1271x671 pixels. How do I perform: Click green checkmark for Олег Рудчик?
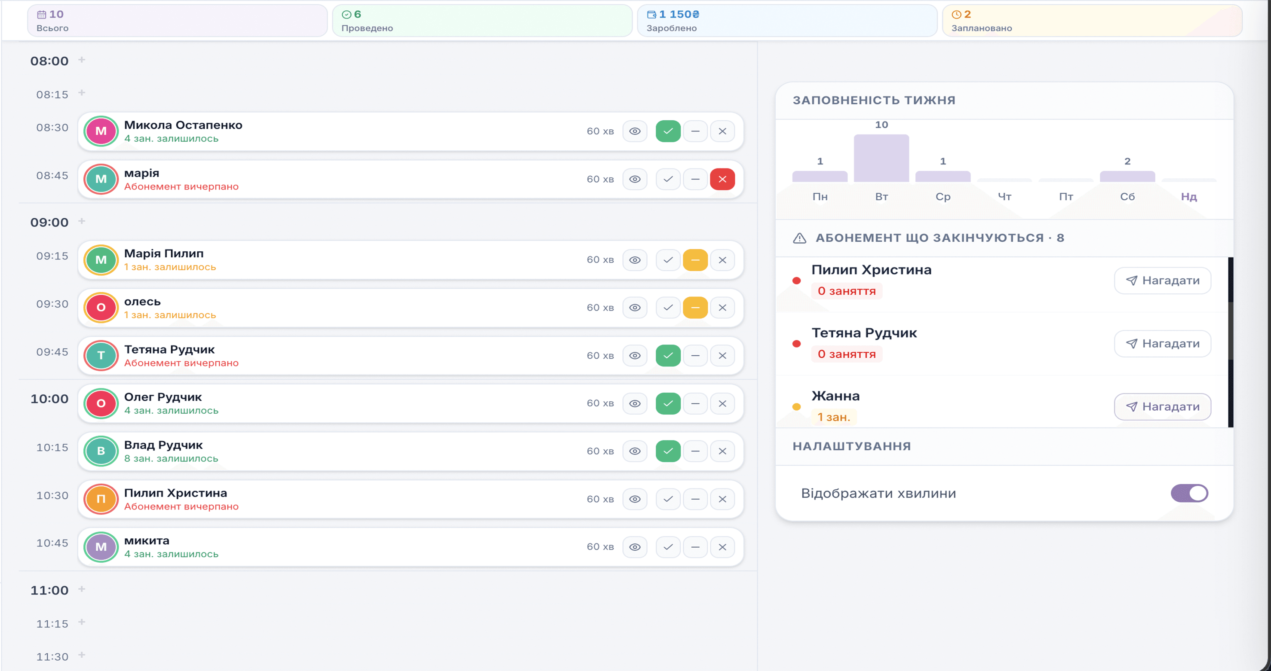pyautogui.click(x=668, y=403)
